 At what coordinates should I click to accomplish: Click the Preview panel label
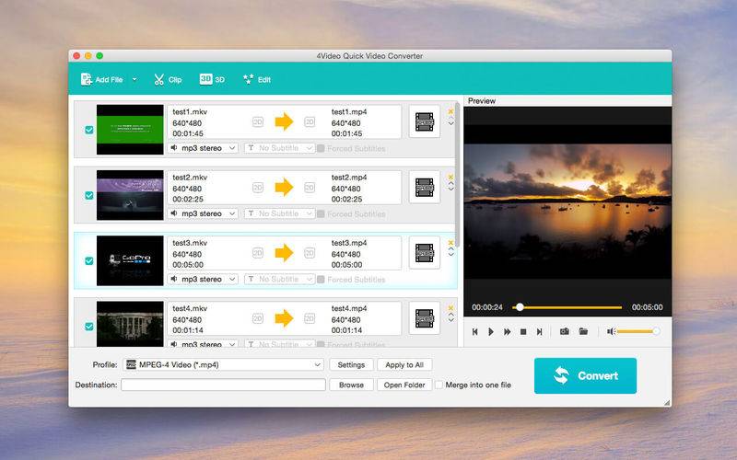(x=481, y=101)
